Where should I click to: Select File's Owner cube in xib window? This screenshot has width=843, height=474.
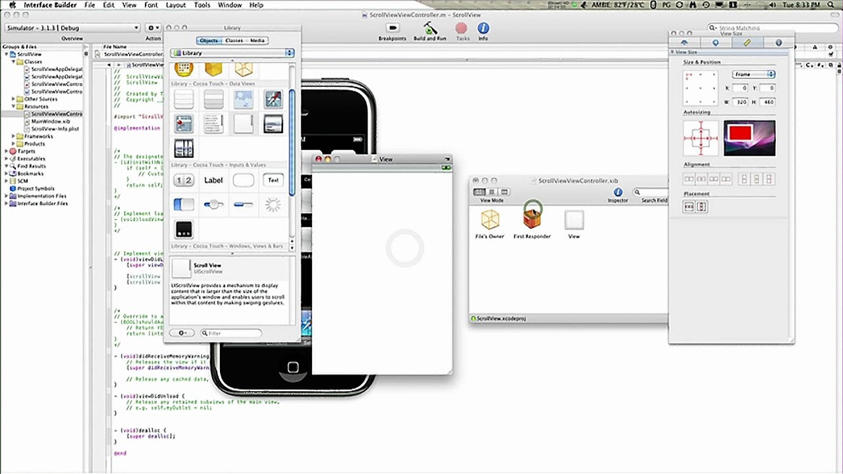pyautogui.click(x=490, y=220)
